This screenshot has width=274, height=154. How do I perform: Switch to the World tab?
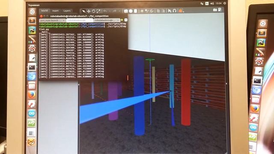[x=45, y=11]
